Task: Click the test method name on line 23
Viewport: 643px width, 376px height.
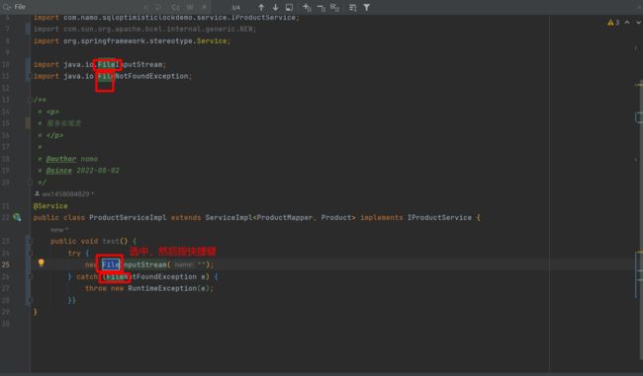Action: 111,242
